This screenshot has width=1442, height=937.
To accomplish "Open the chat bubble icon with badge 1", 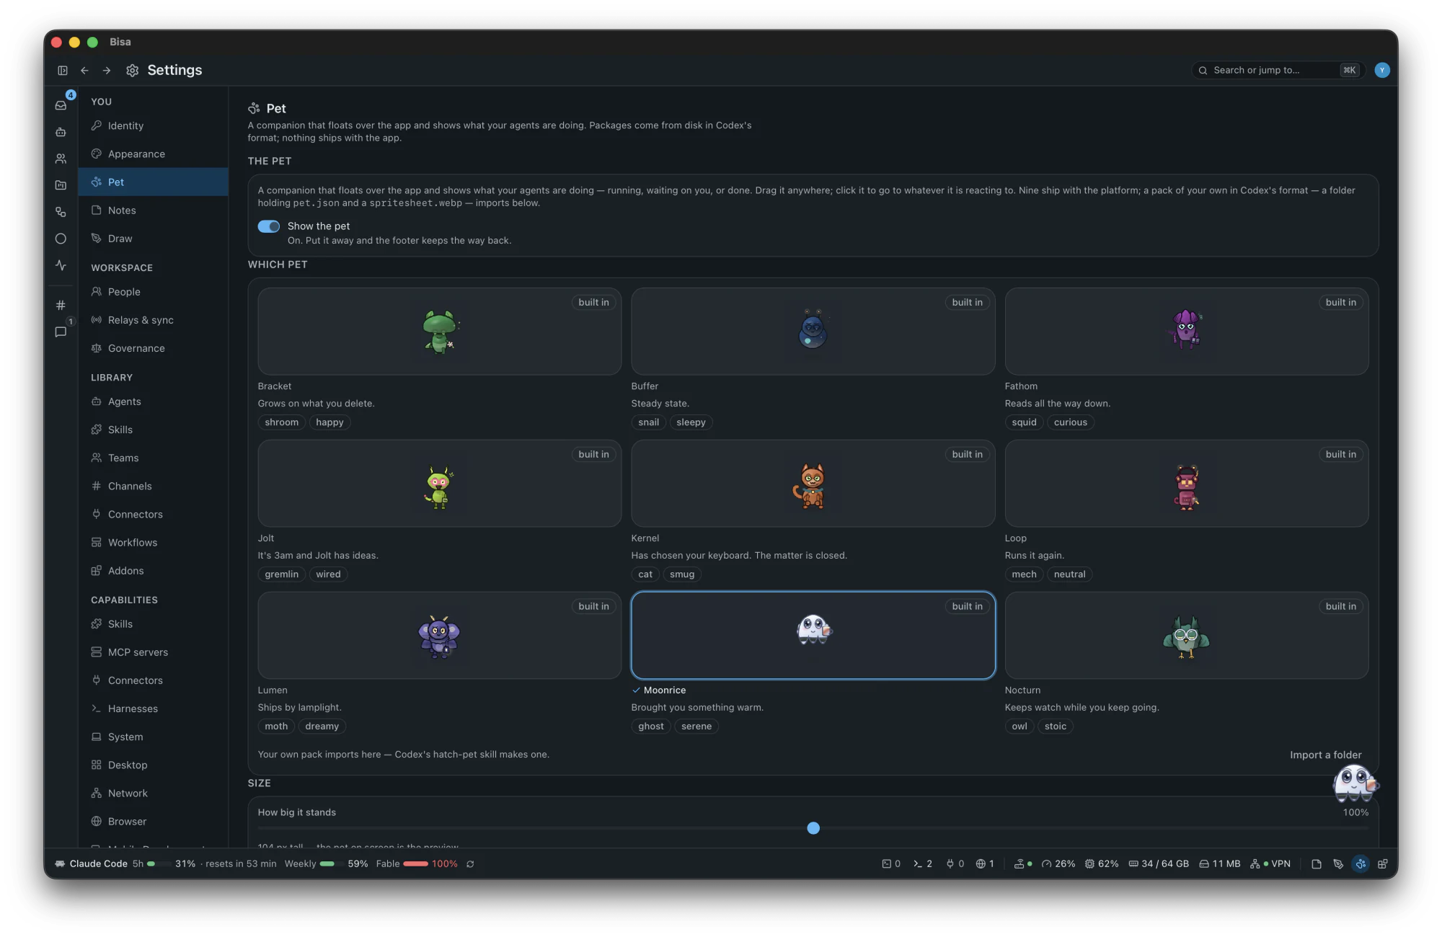I will 61,332.
